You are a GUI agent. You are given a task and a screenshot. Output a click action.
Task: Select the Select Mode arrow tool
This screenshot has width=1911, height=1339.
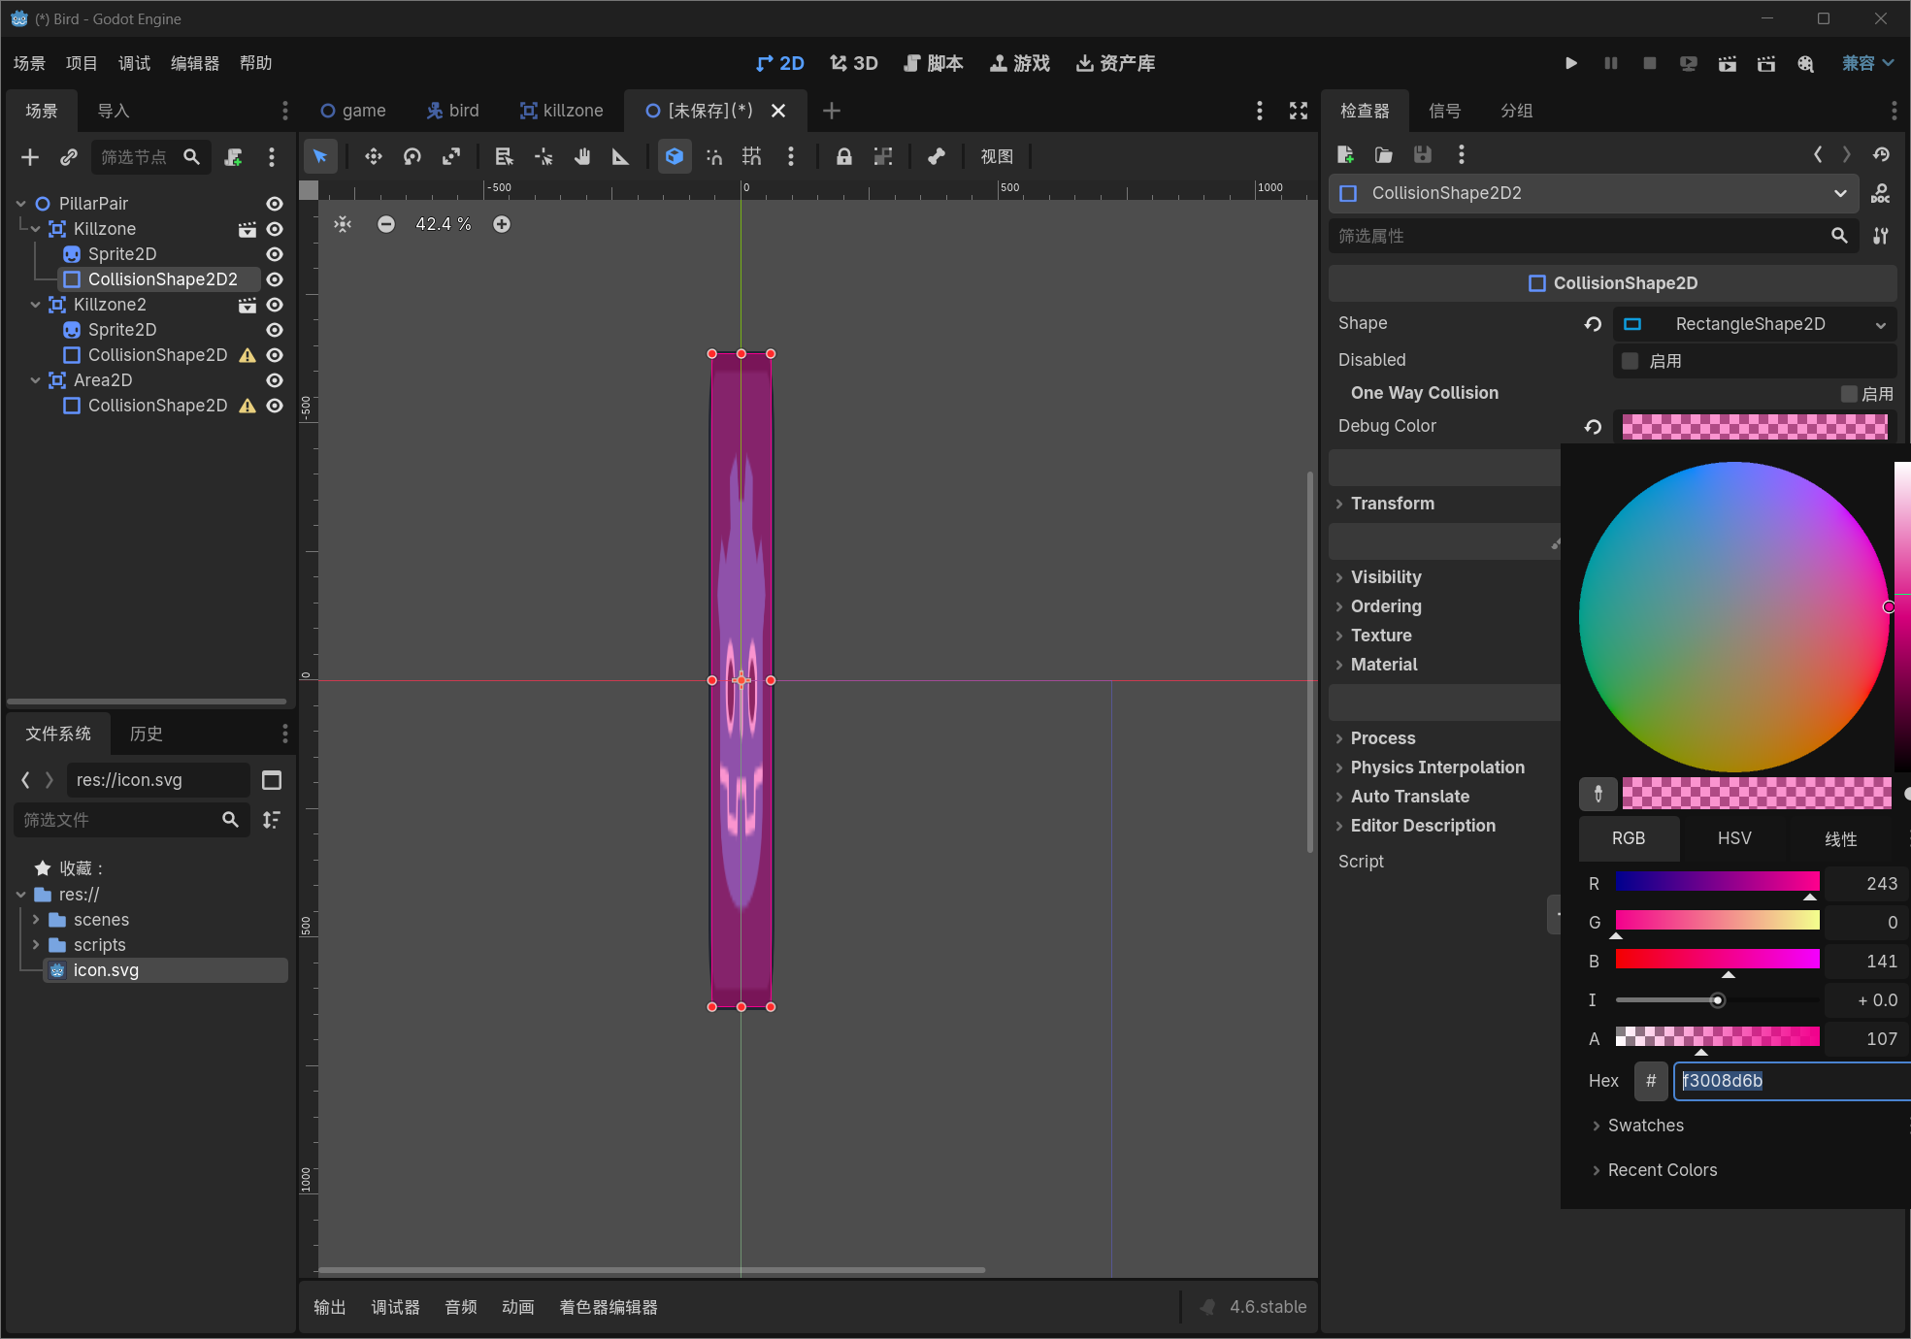[x=320, y=156]
